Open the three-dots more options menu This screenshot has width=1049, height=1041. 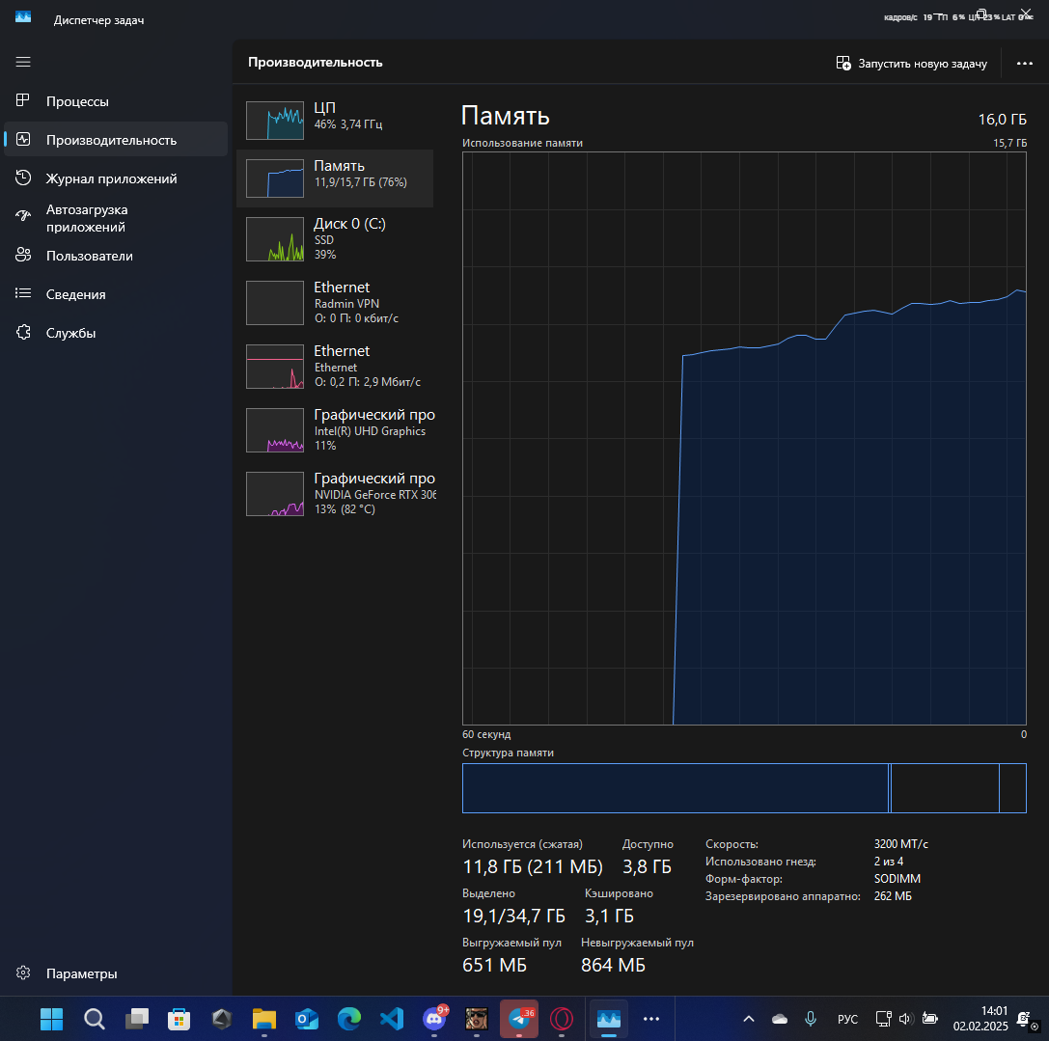(1025, 63)
